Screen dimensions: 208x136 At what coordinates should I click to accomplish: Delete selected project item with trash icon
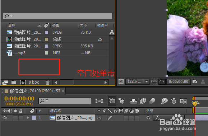[47, 83]
